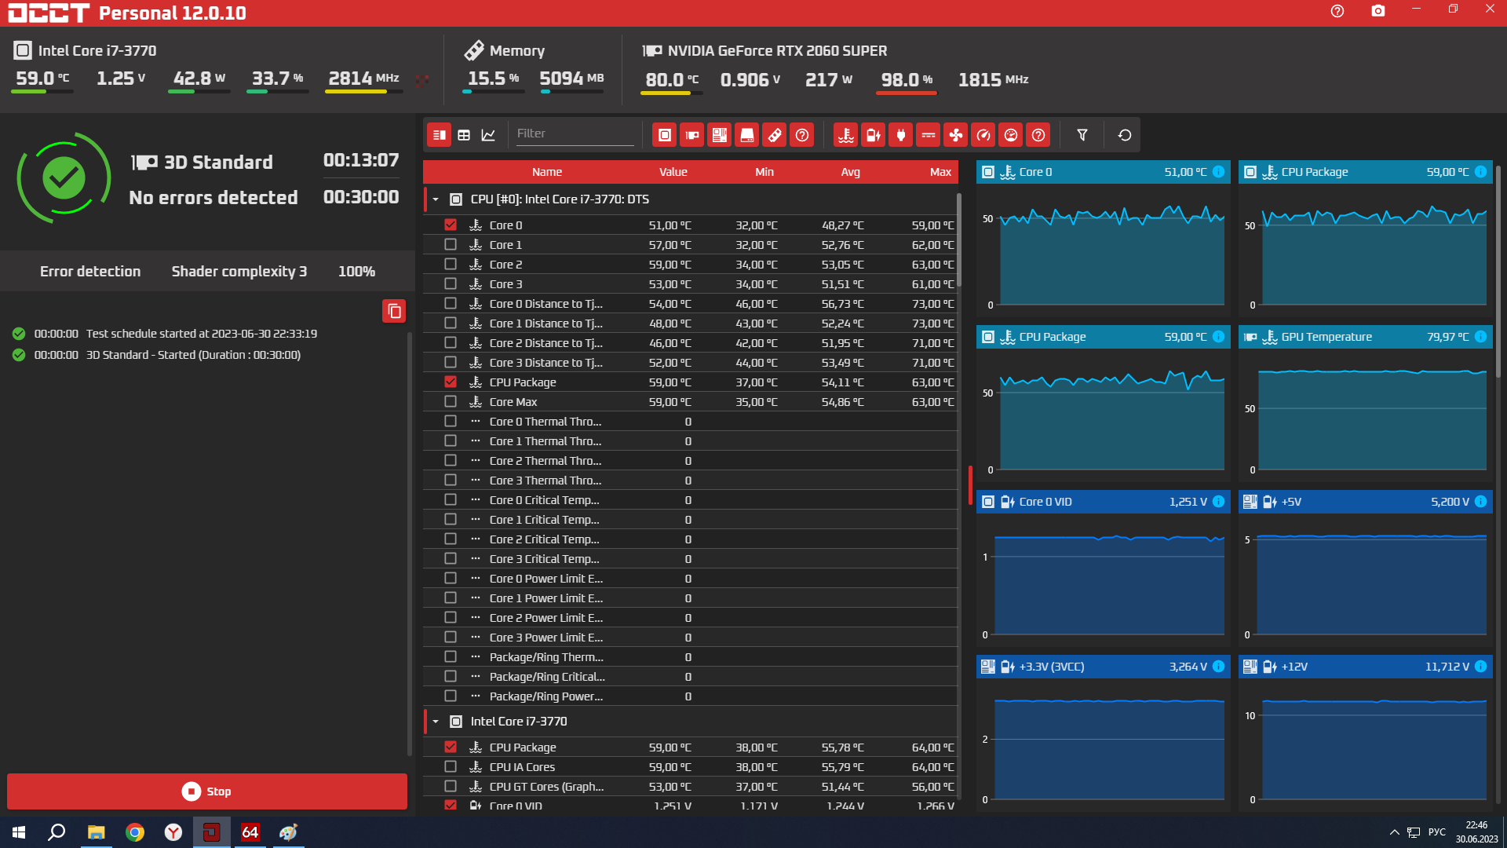Viewport: 1507px width, 848px height.
Task: Toggle the motherboard device filter icon
Action: [719, 135]
